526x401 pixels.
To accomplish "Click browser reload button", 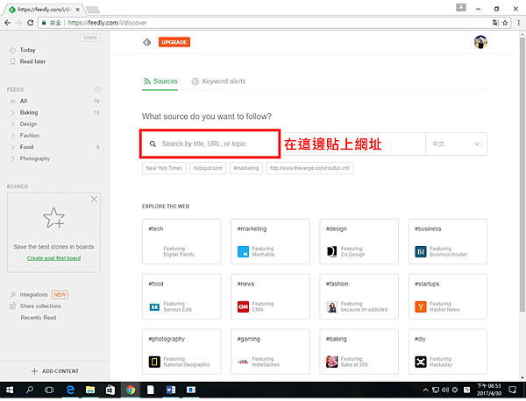I will click(x=30, y=23).
